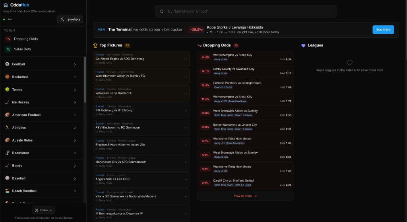Select the Aussie Rules ball icon

click(x=7, y=140)
